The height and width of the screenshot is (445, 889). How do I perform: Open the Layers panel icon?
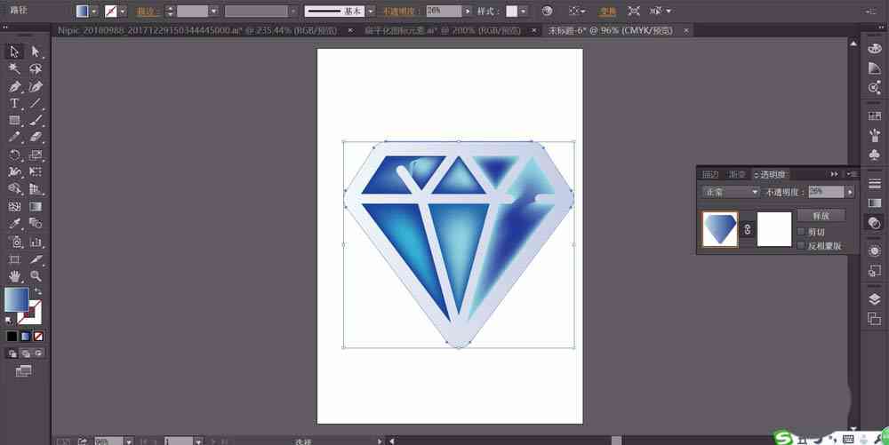(x=874, y=299)
